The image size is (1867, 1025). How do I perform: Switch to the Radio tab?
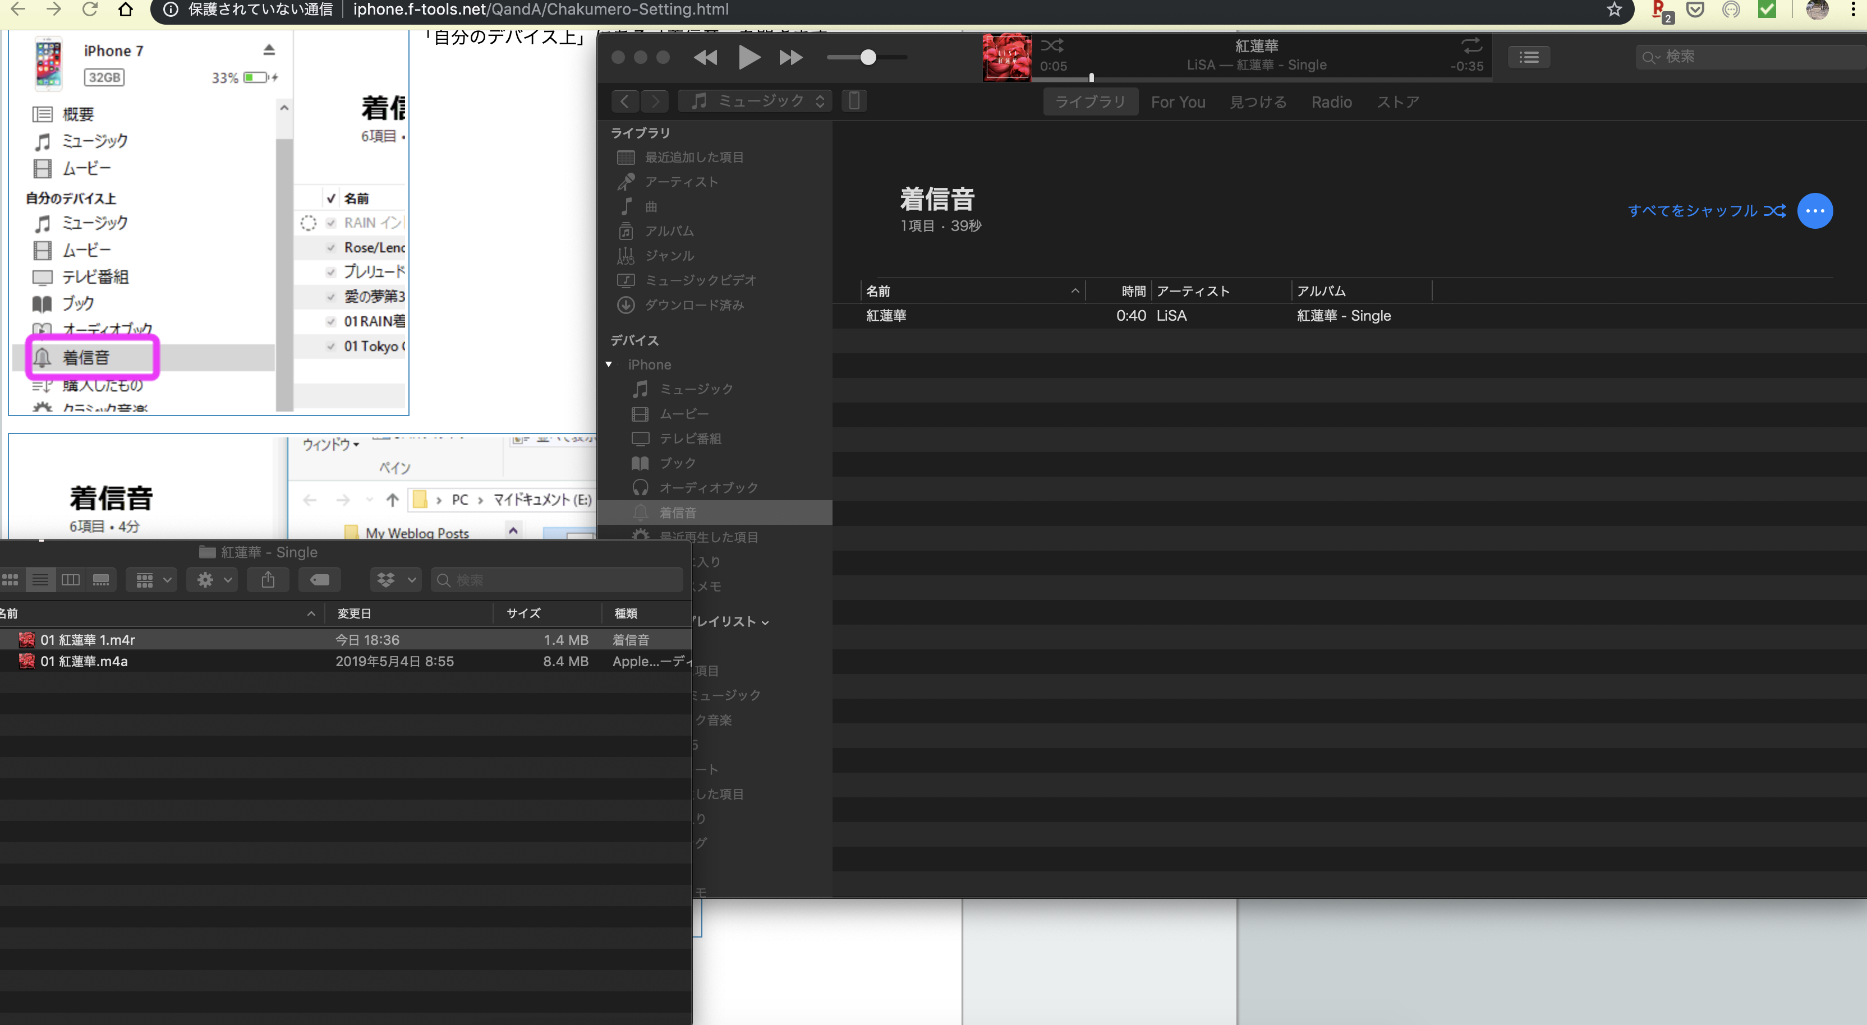tap(1331, 102)
